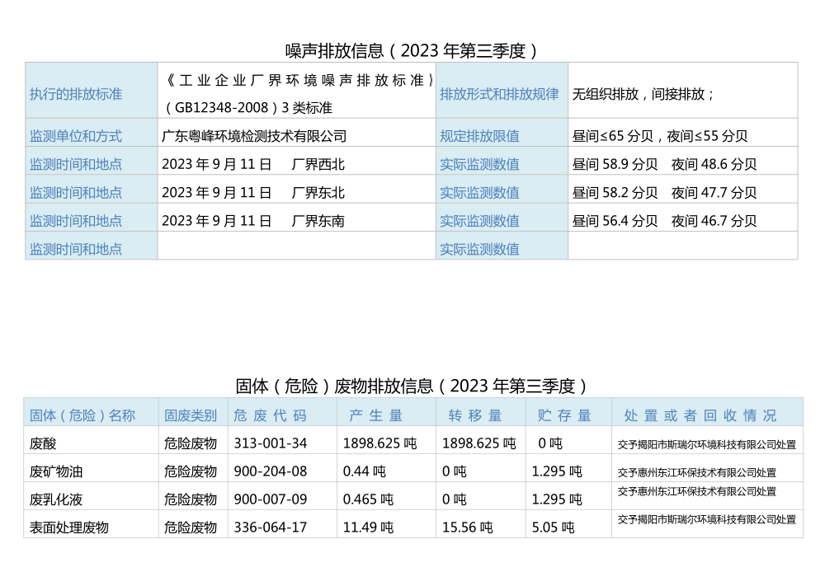Screen dimensions: 825x586
Task: Click the 昼间≤65分贝，夜间≤55分贝 value
Action: [x=660, y=136]
